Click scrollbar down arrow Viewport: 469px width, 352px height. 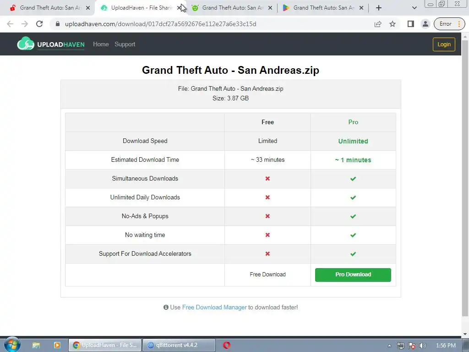pos(465,334)
